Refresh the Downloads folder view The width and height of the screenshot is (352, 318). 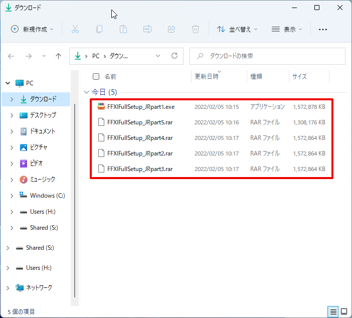coord(174,56)
